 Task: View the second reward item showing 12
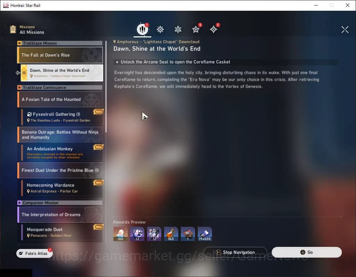[154, 234]
